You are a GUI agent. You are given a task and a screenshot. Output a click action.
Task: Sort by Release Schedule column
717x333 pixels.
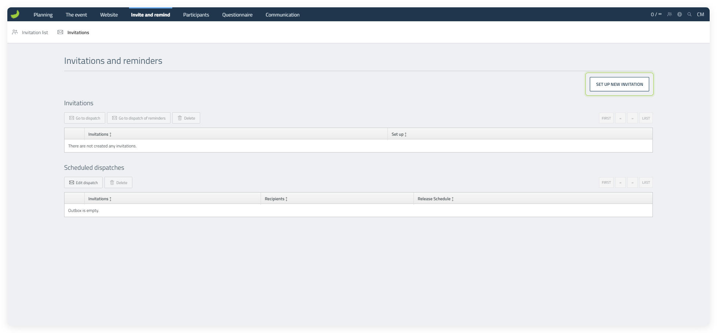coord(435,199)
